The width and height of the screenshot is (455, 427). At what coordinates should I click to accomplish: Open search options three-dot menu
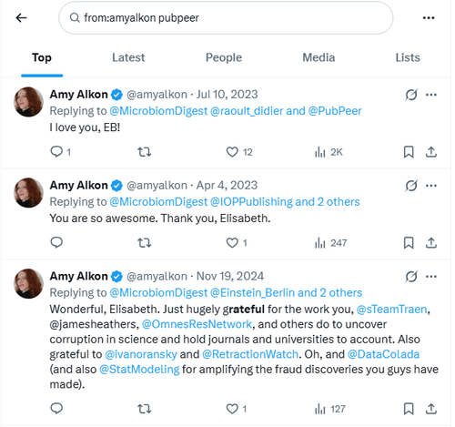point(429,18)
